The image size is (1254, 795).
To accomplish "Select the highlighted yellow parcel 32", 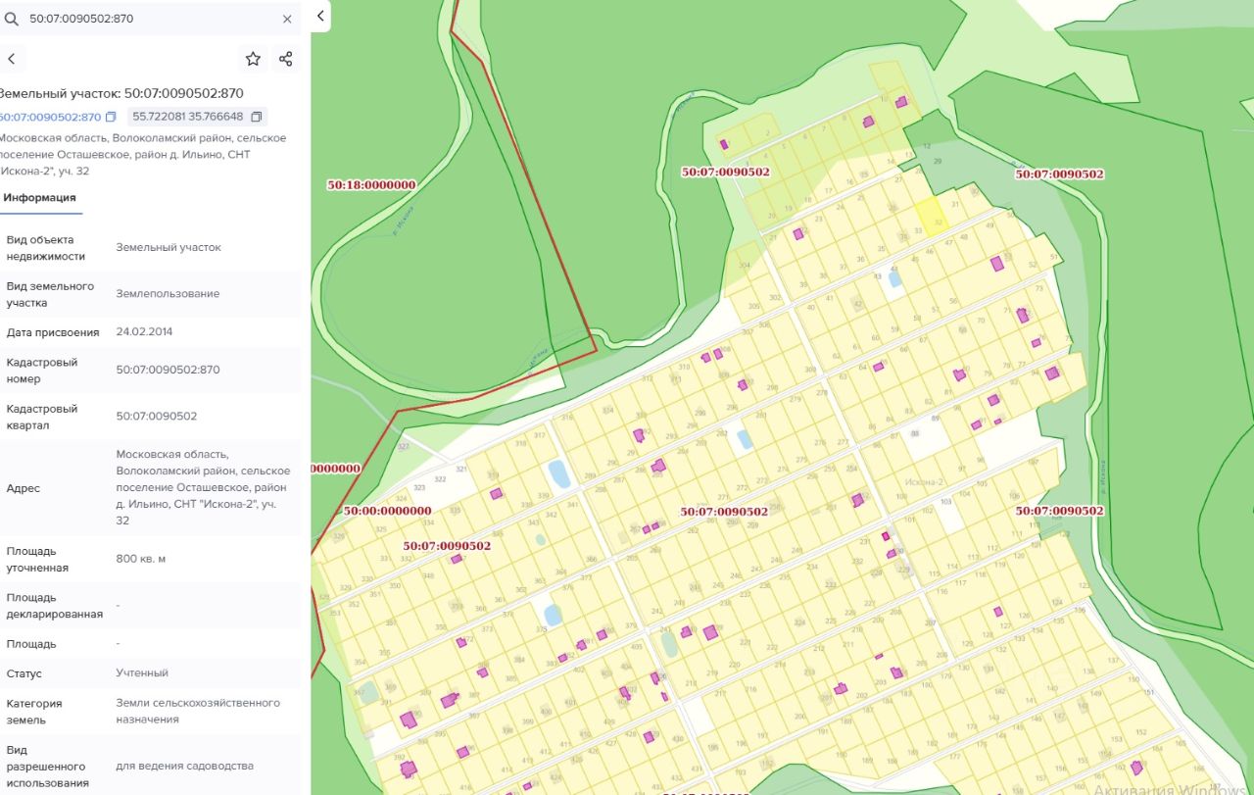I will coord(932,215).
